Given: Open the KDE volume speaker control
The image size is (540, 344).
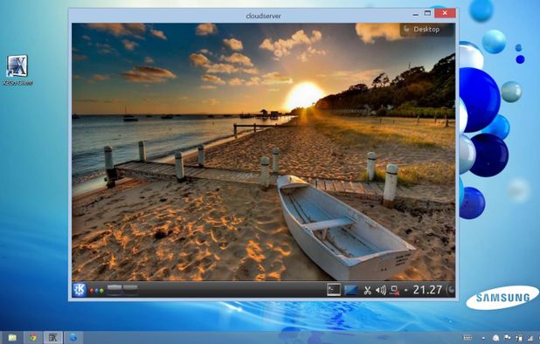Looking at the screenshot, I should [381, 291].
